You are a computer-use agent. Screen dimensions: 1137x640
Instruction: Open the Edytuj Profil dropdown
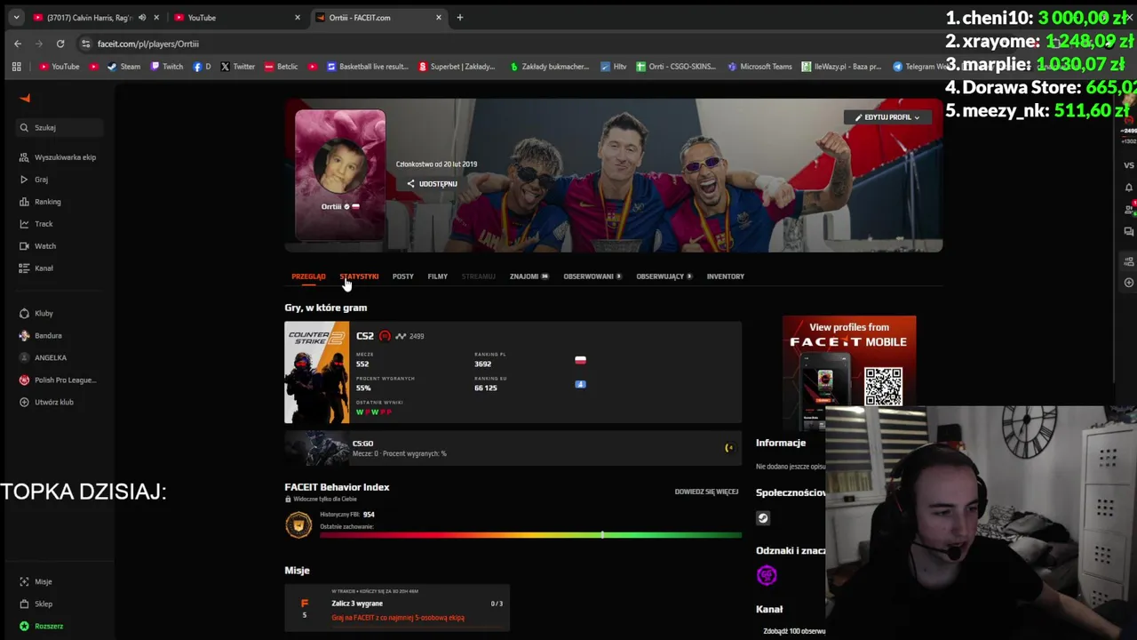point(887,117)
